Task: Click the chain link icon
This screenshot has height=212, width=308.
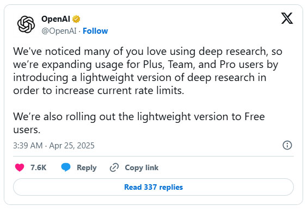Action: point(114,167)
